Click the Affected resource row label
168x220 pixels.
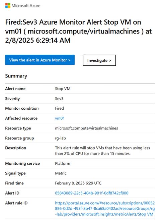(21, 118)
